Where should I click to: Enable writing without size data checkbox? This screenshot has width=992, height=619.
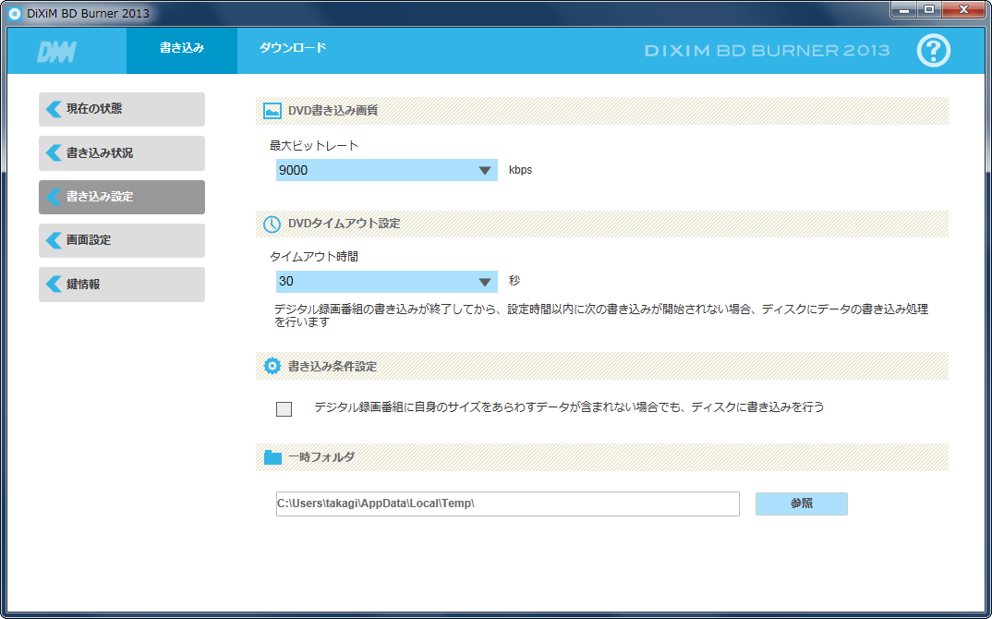(x=284, y=409)
